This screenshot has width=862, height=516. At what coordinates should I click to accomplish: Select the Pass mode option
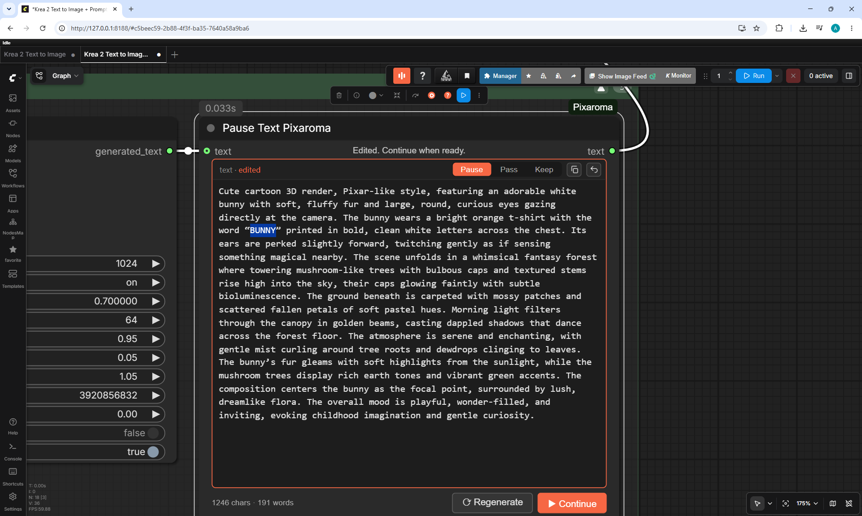point(509,169)
